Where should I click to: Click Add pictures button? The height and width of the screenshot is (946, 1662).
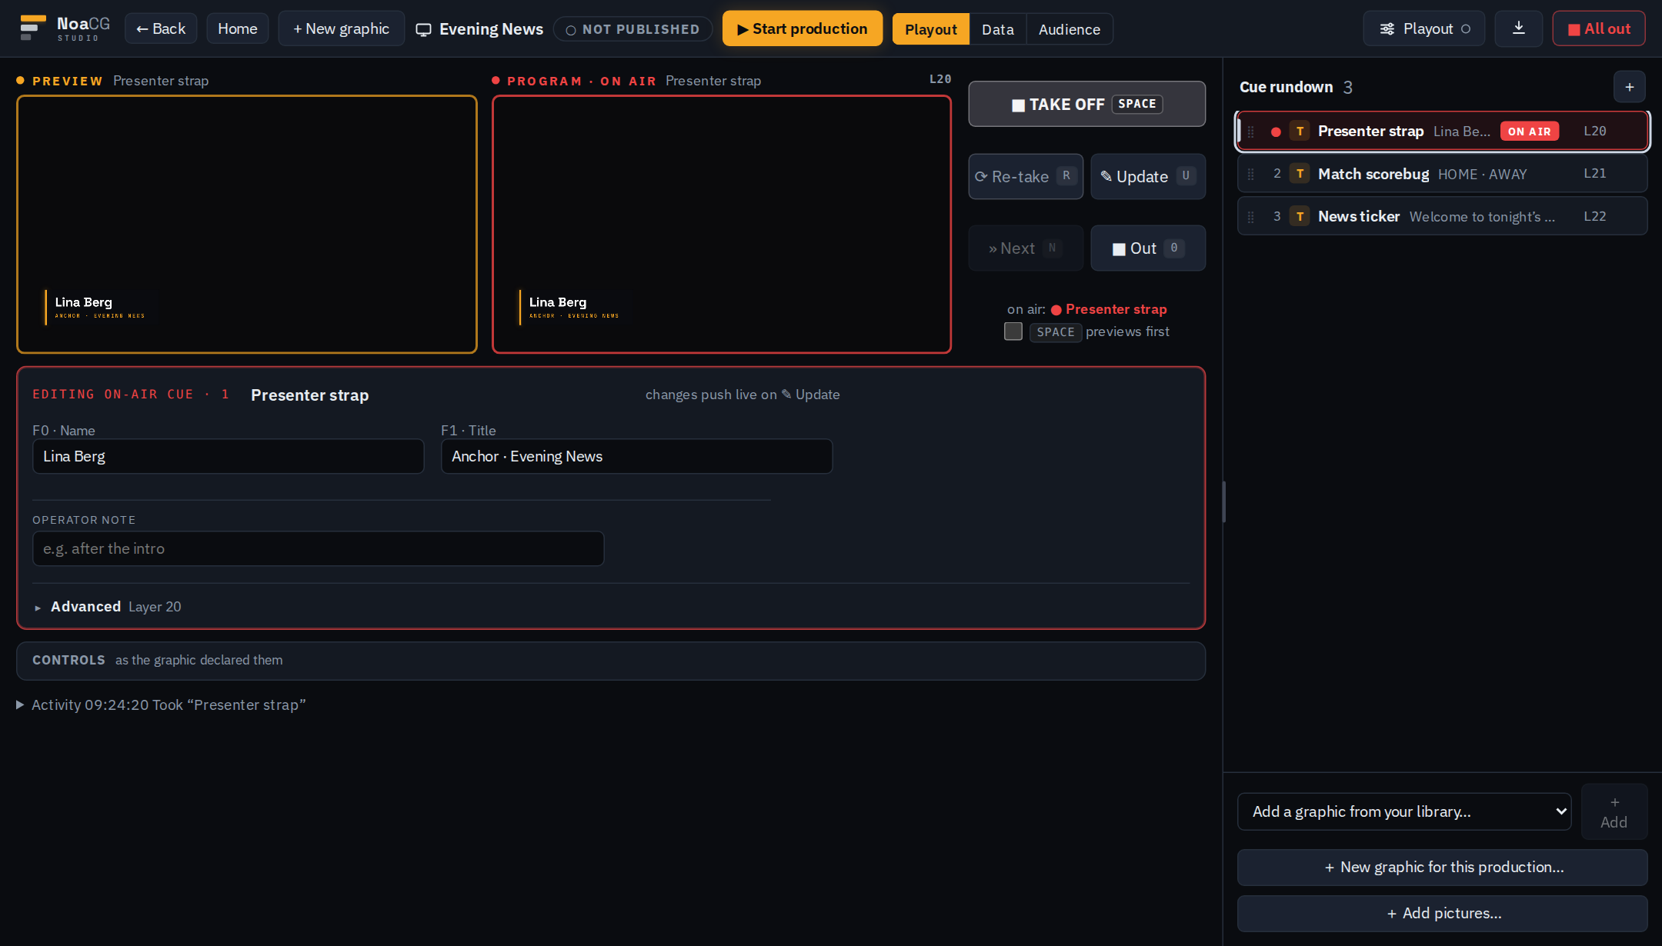1442,914
